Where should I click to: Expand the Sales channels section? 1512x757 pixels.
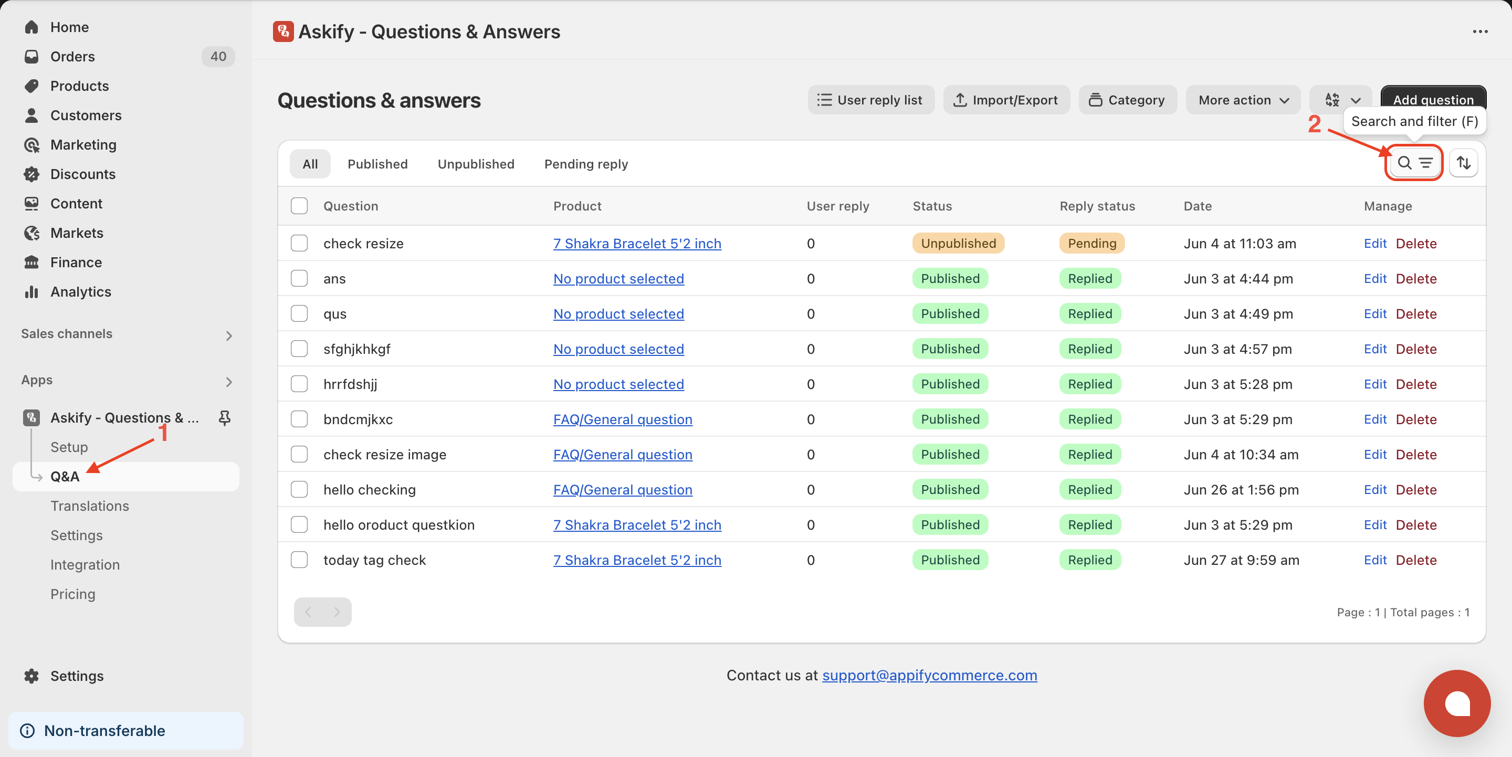228,335
